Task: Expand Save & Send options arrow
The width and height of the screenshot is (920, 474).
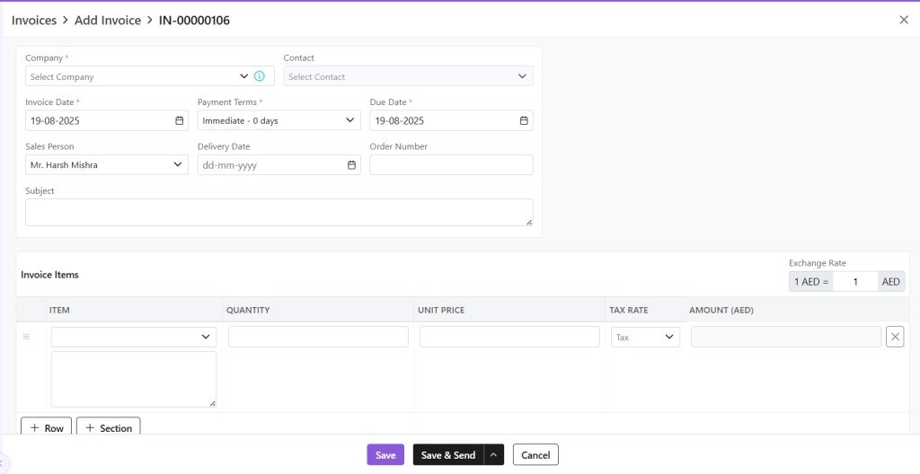Action: pyautogui.click(x=494, y=455)
